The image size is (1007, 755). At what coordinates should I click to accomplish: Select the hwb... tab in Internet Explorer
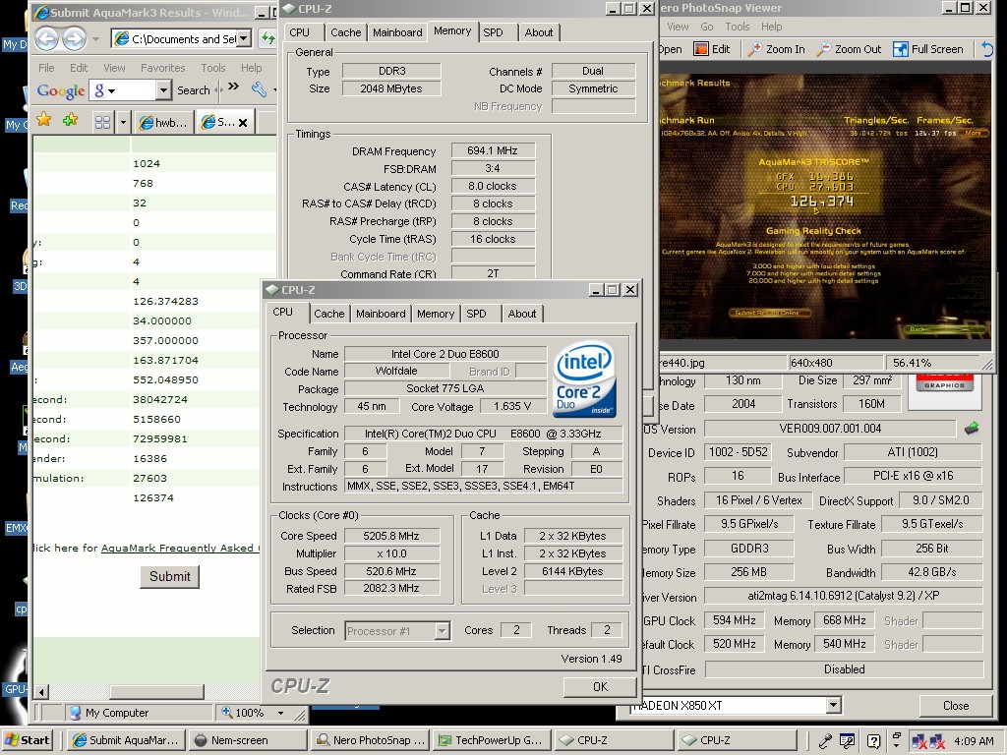click(164, 122)
